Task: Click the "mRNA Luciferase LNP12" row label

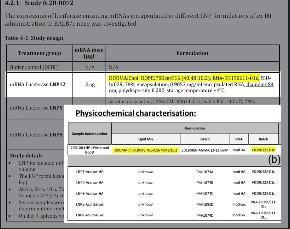Action: [x=38, y=84]
